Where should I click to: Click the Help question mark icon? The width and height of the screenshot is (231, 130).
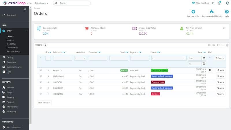227,12
